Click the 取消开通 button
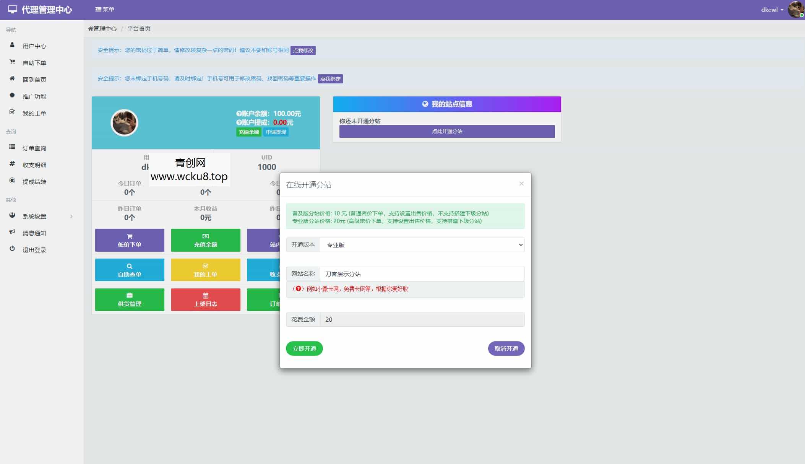This screenshot has height=464, width=805. coord(506,348)
